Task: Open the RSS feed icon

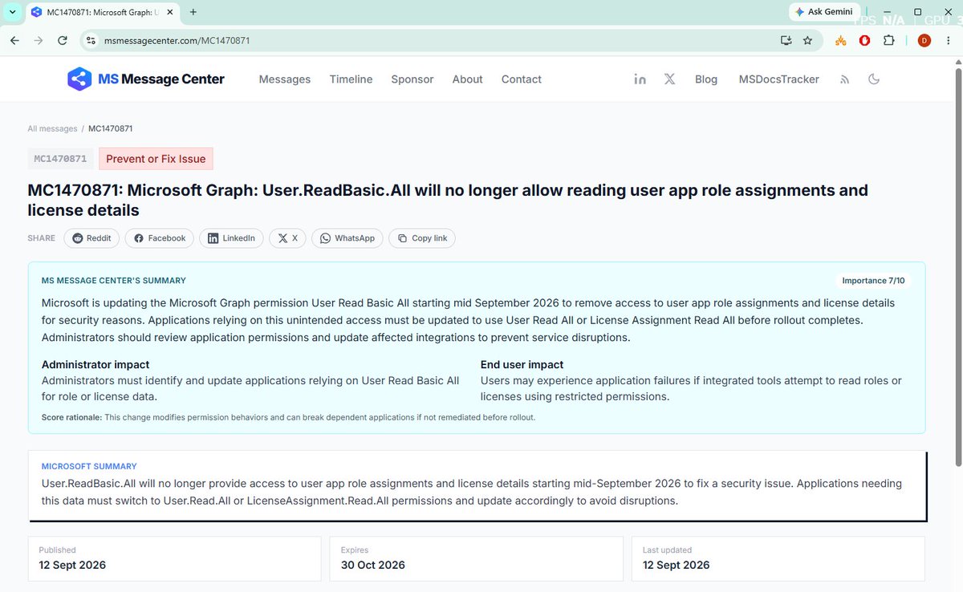Action: 844,79
